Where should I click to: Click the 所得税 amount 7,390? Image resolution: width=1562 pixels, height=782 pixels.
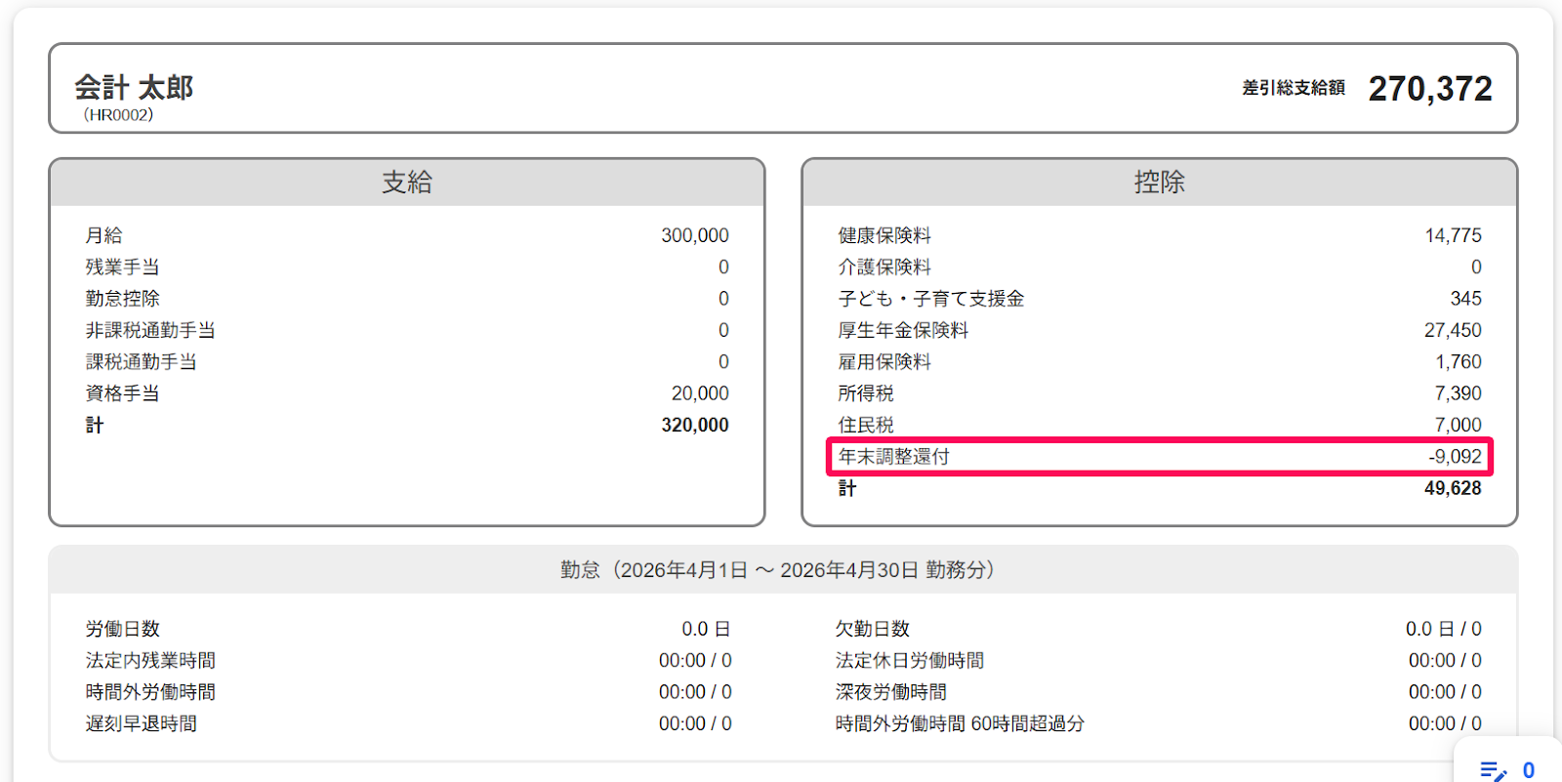click(x=1459, y=392)
